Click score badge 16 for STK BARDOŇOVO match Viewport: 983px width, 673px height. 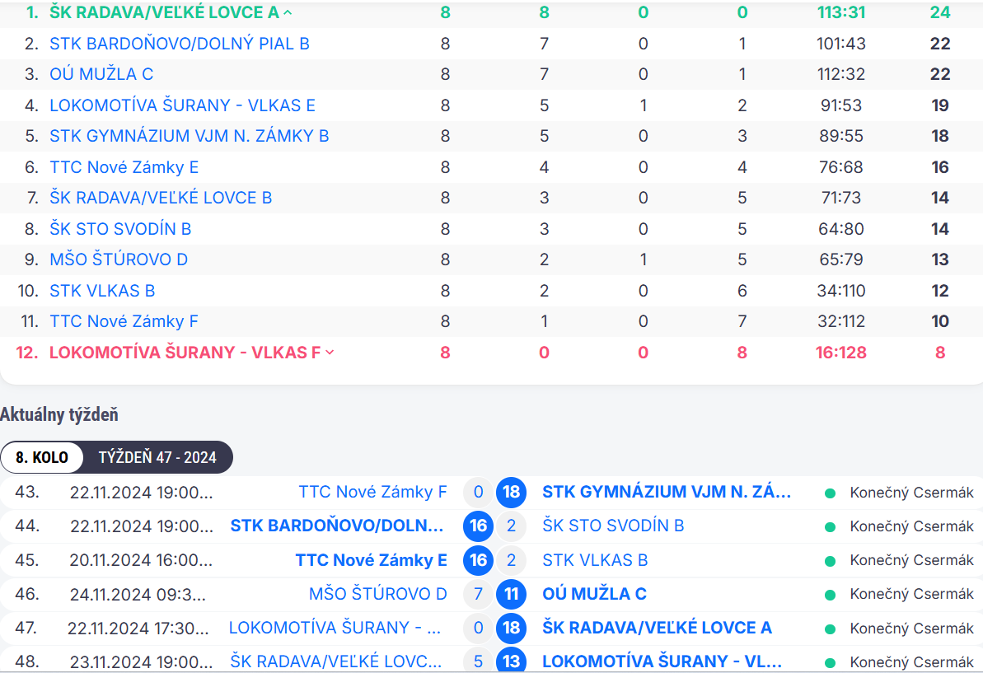click(x=478, y=526)
